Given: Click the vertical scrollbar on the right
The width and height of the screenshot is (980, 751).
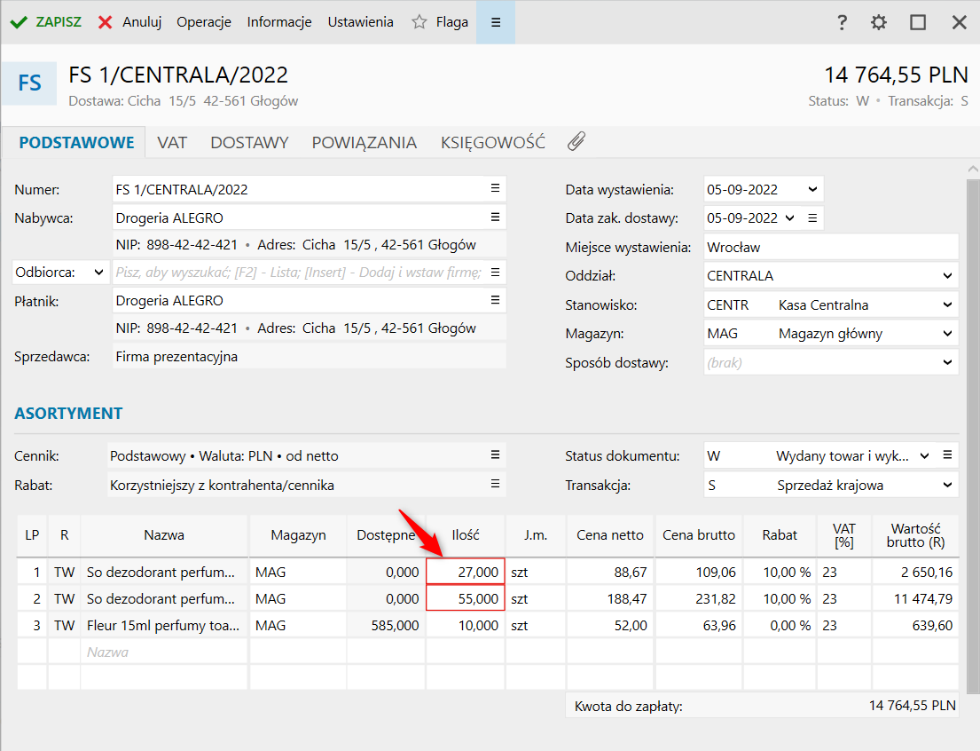Looking at the screenshot, I should 973,426.
